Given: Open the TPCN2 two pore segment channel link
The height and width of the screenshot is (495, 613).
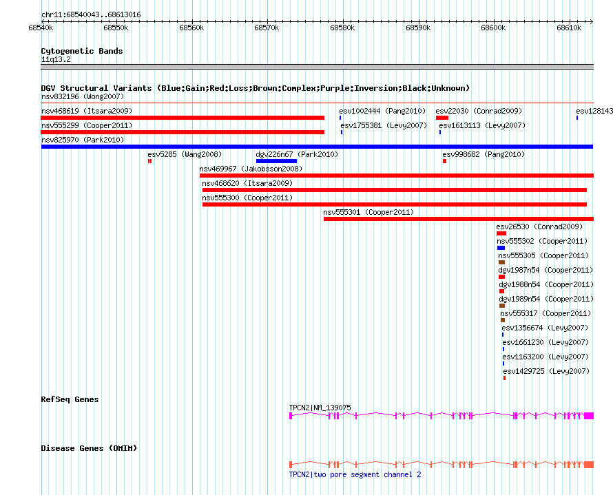Looking at the screenshot, I should tap(355, 474).
